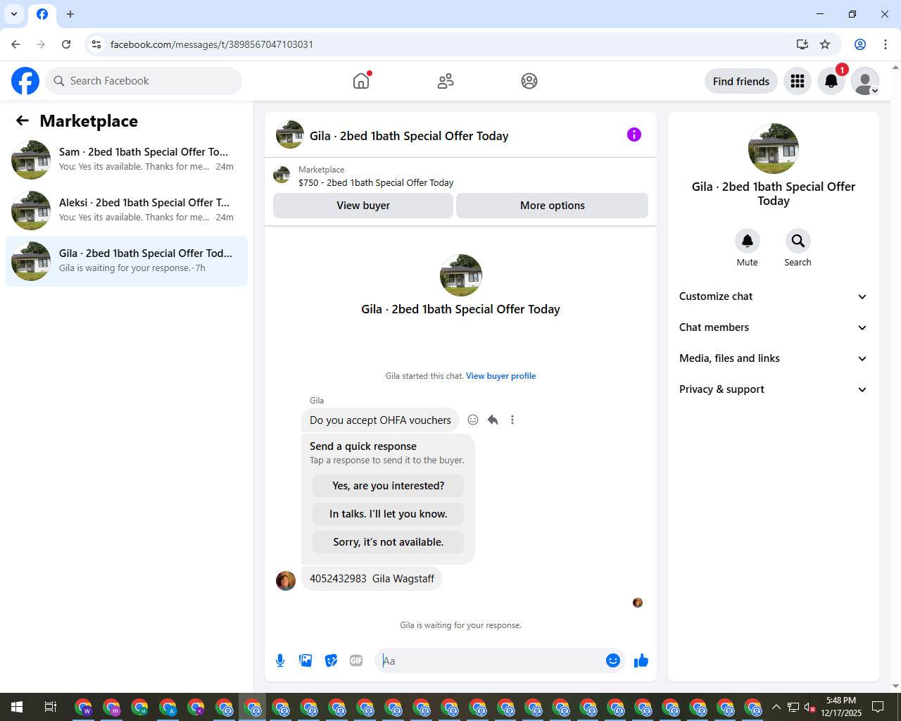The image size is (901, 721).
Task: Open the Windows Start menu
Action: [x=17, y=707]
